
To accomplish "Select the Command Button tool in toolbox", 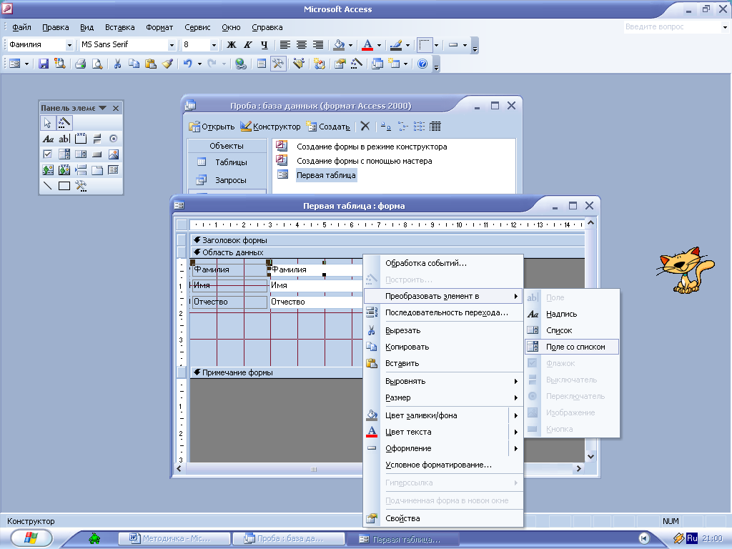I will [97, 154].
